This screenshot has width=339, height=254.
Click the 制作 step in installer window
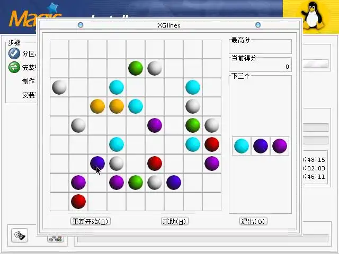coord(28,81)
